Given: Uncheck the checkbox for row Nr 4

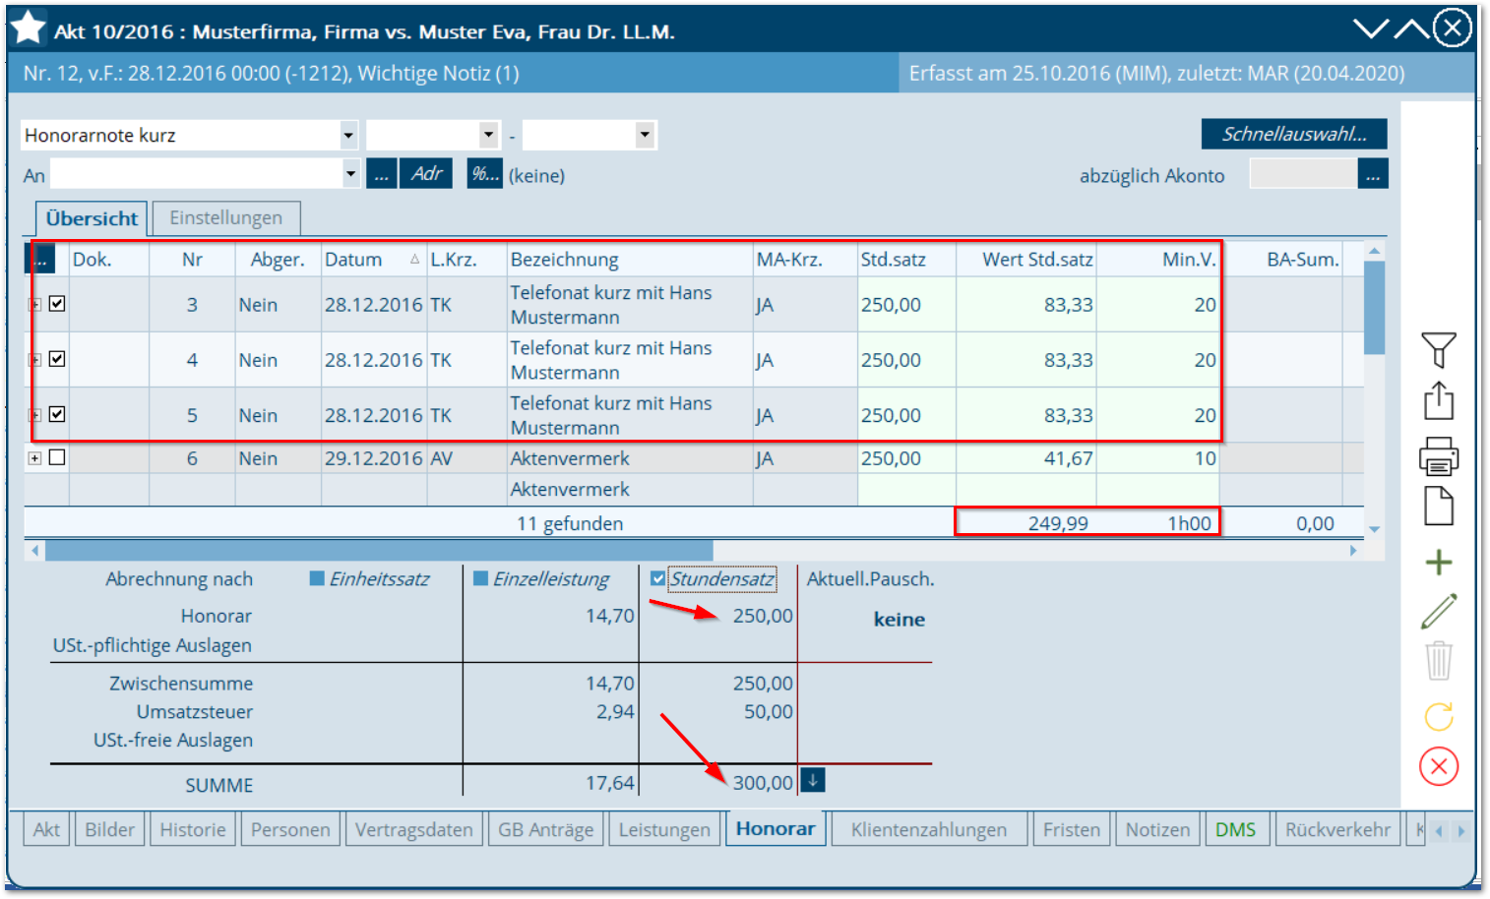Looking at the screenshot, I should tap(57, 359).
